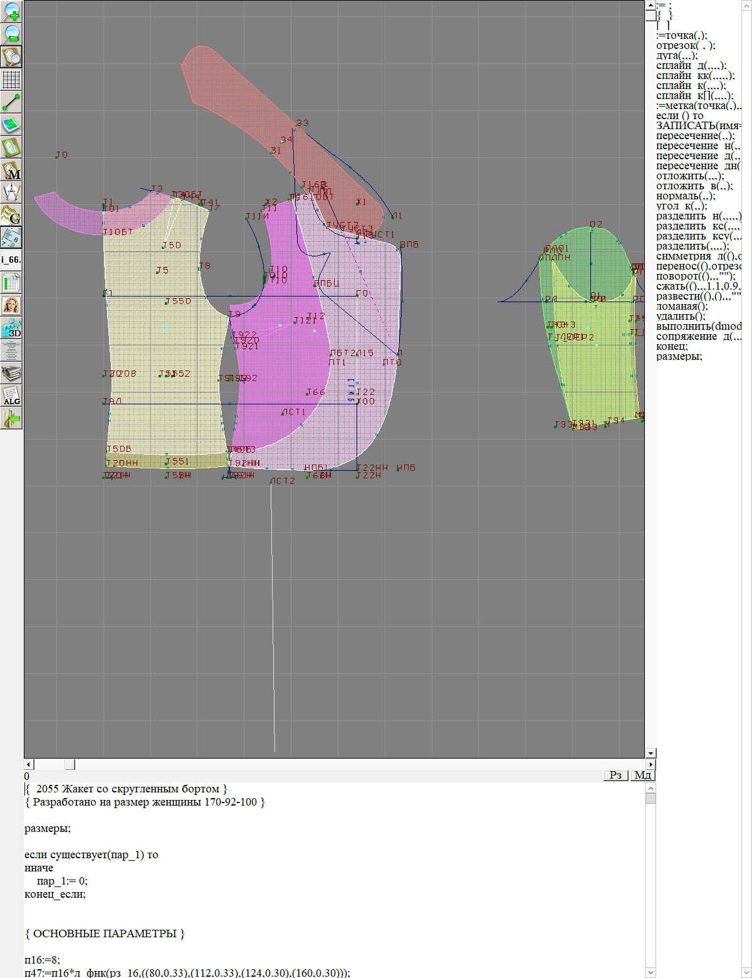Click the green spreadsheet table icon

click(11, 283)
